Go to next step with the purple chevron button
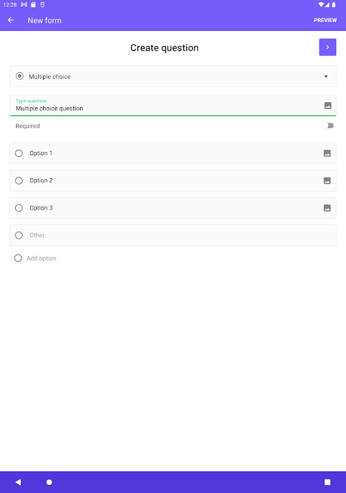The height and width of the screenshot is (493, 346). click(328, 47)
